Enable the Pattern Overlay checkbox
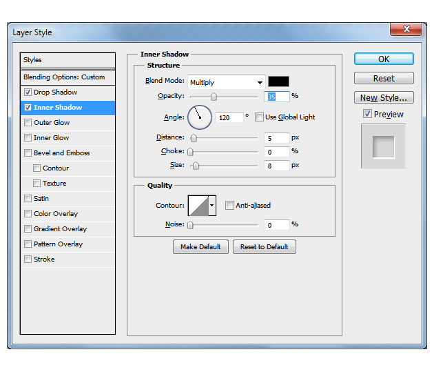The image size is (434, 372). click(28, 244)
